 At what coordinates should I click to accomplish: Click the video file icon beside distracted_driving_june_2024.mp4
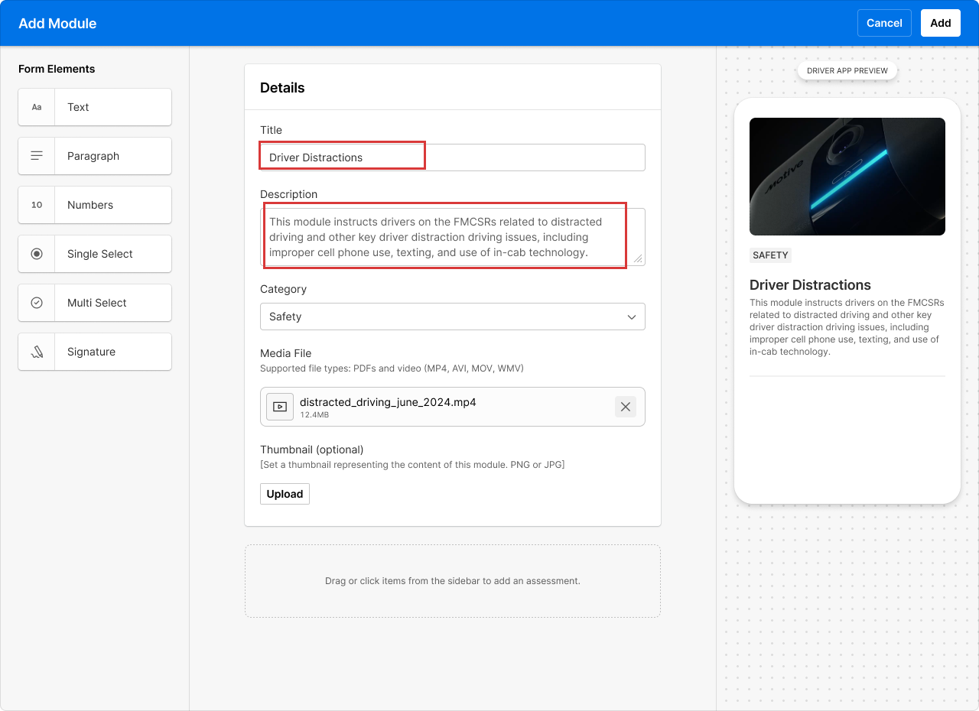click(x=280, y=407)
